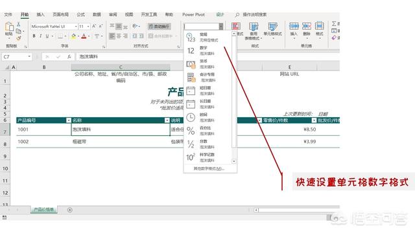Image resolution: width=415 pixels, height=233 pixels.
Task: Toggle align text left
Action: pos(112,36)
